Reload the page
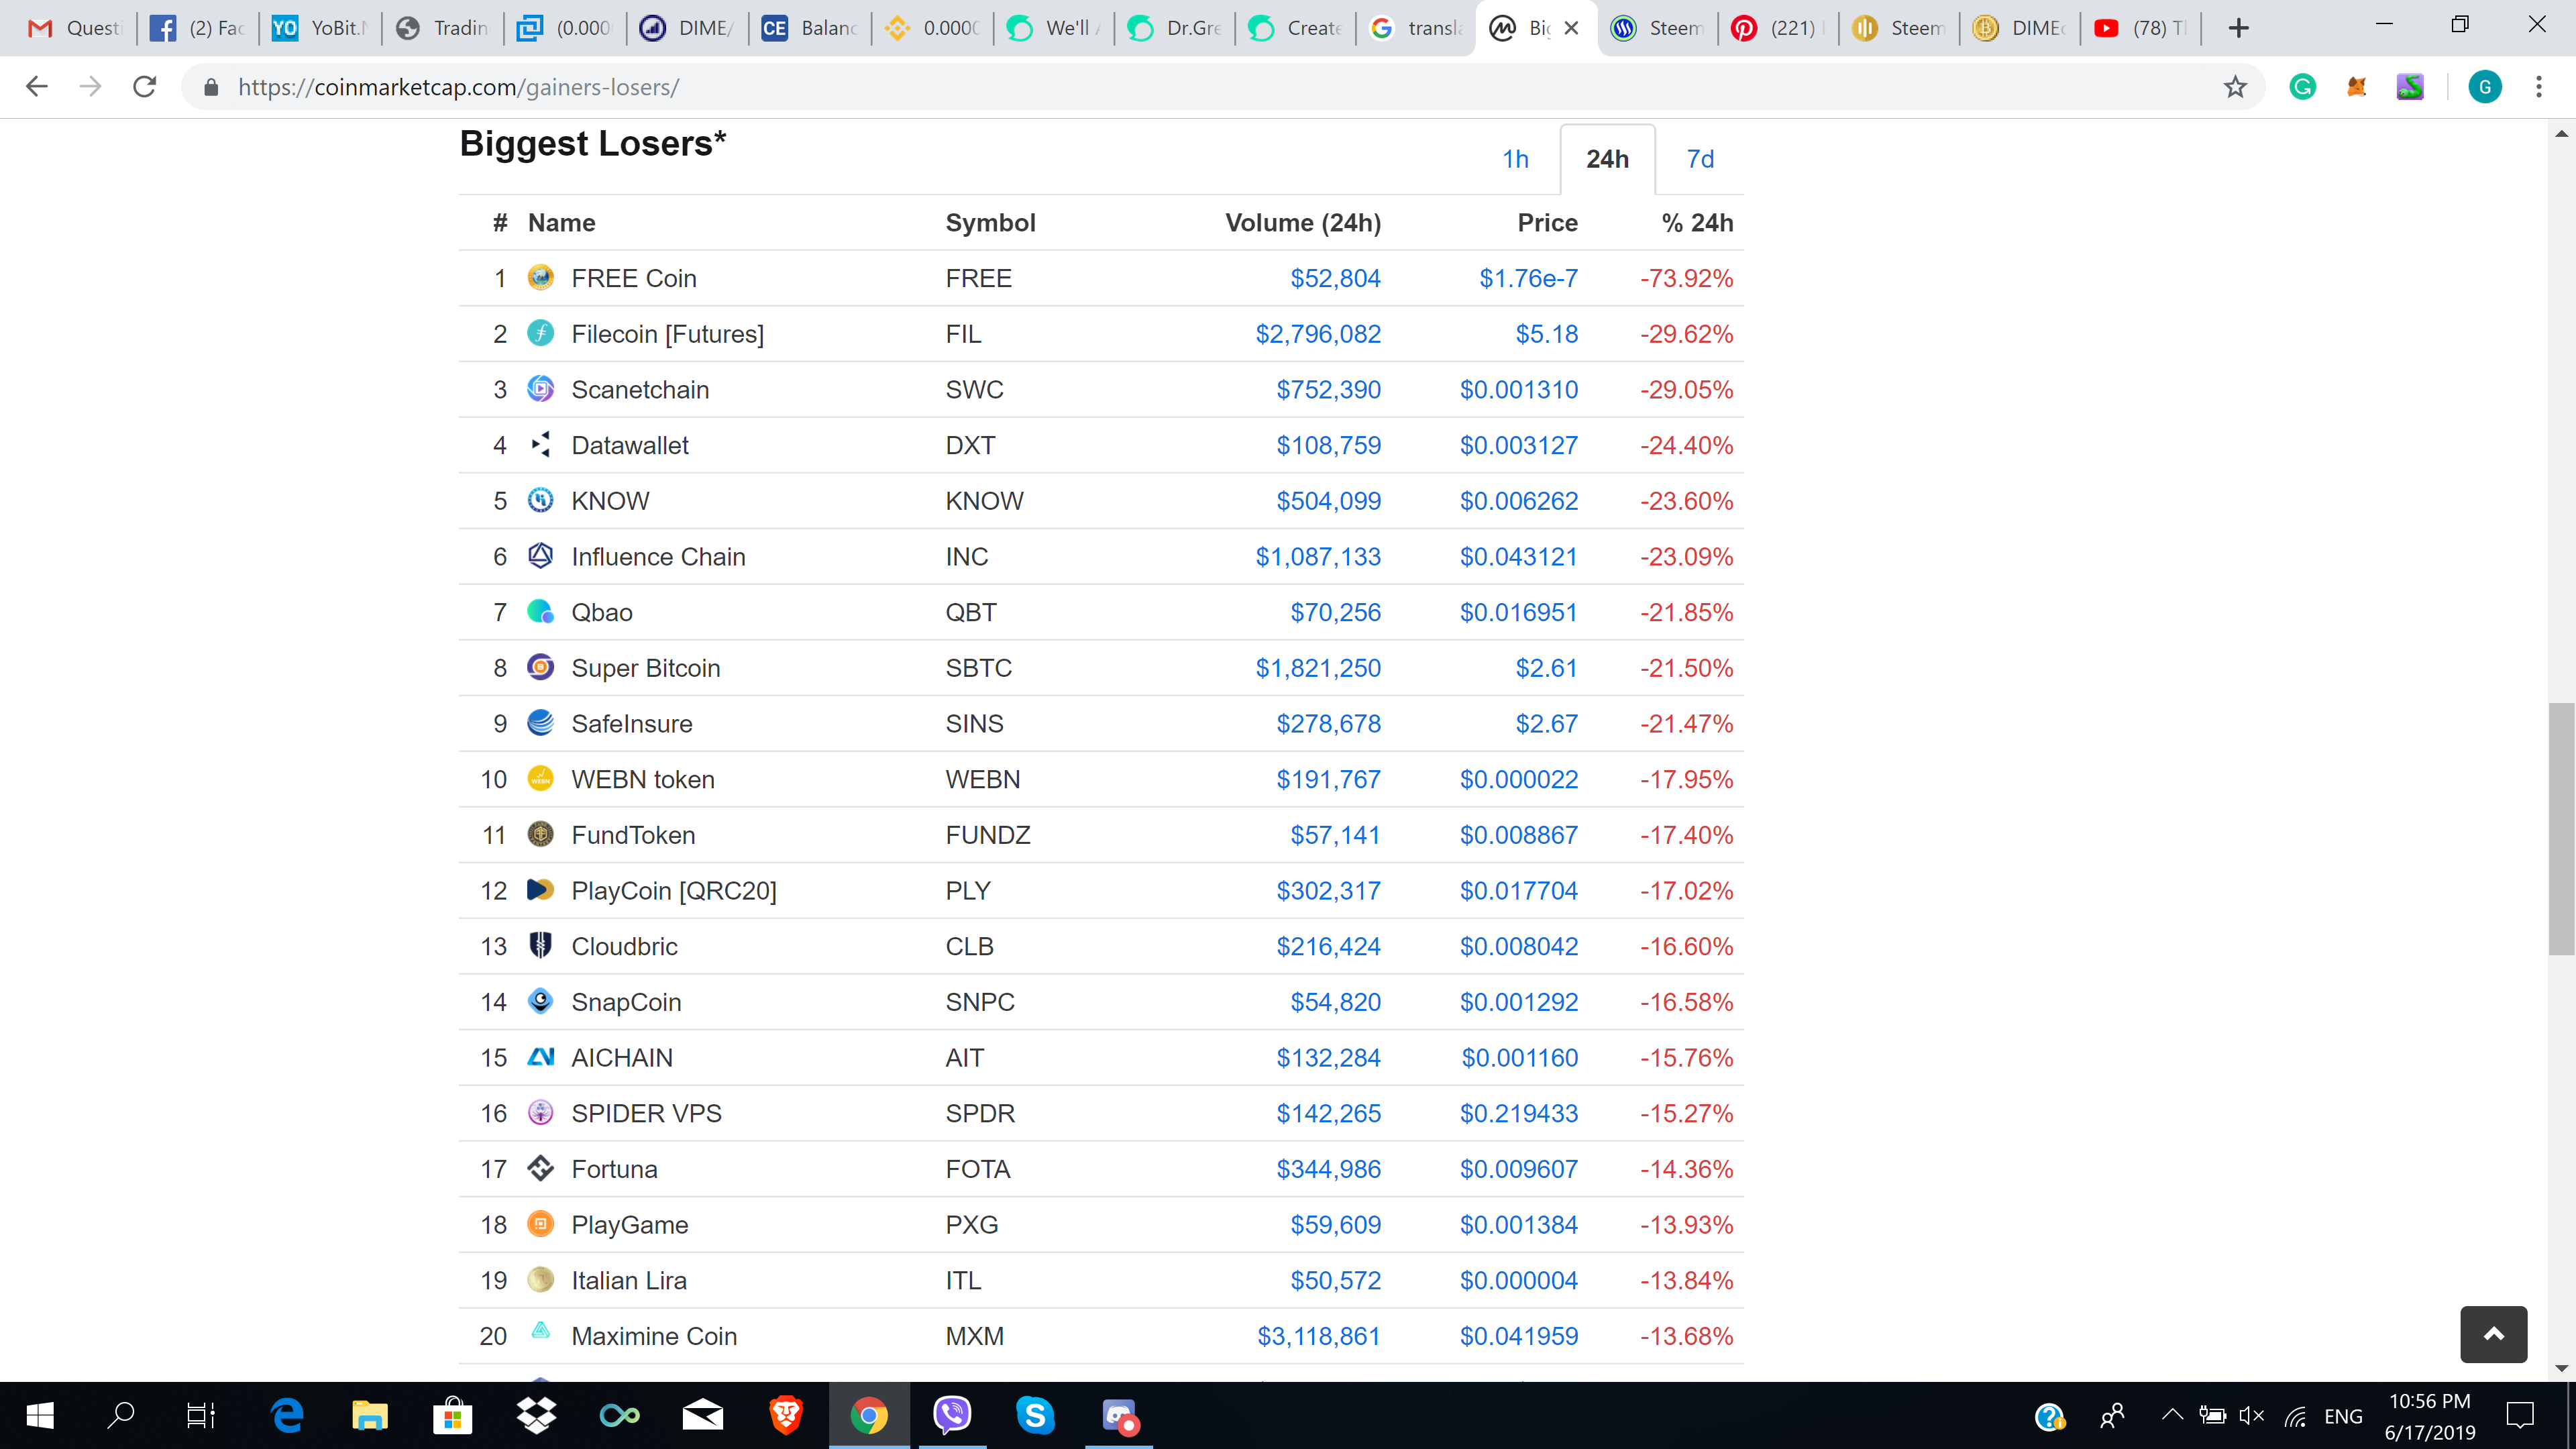2576x1449 pixels. (145, 87)
